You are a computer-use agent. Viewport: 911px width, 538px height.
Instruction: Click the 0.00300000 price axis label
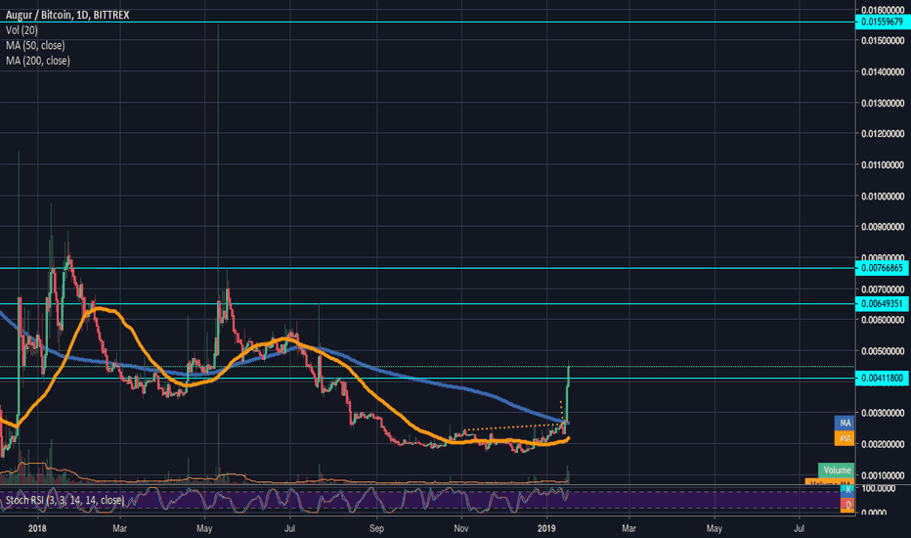(x=883, y=413)
